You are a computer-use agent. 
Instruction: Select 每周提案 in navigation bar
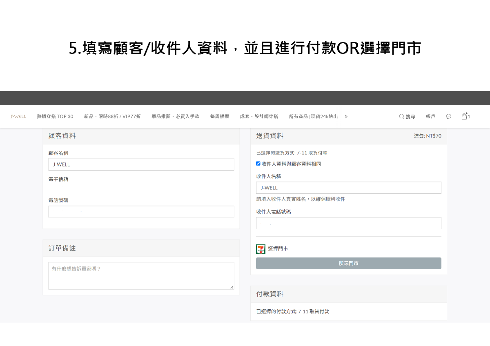(x=220, y=117)
